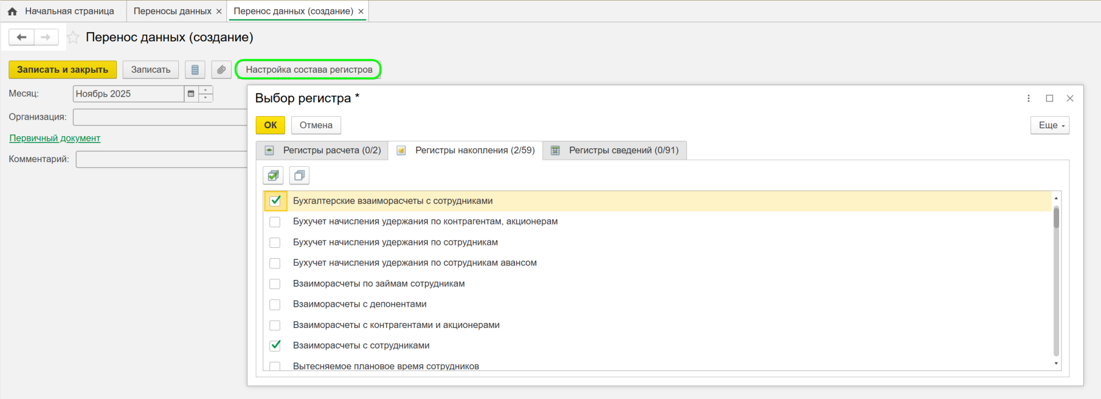Screen dimensions: 1101x399
Task: Check all registers icon button
Action: tap(273, 176)
